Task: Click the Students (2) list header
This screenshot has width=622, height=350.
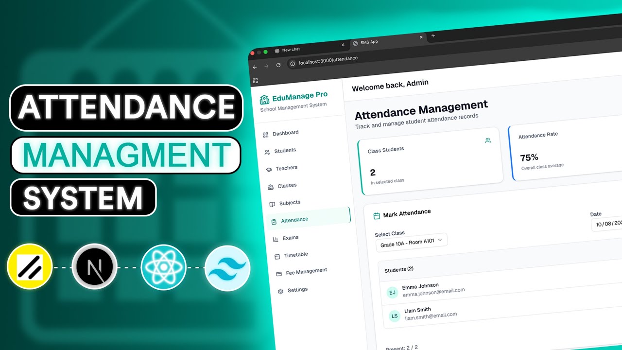Action: click(399, 270)
